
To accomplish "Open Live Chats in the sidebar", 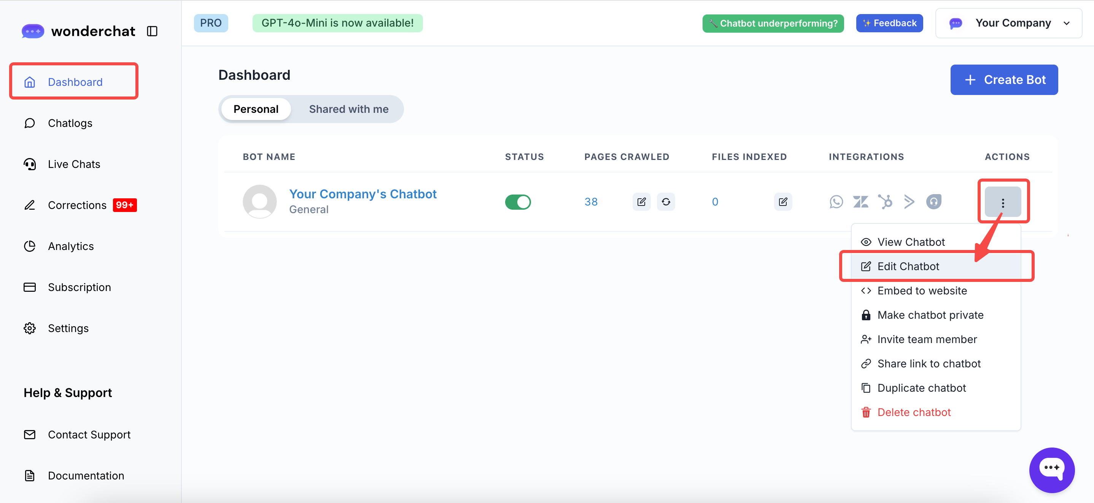I will 74,164.
